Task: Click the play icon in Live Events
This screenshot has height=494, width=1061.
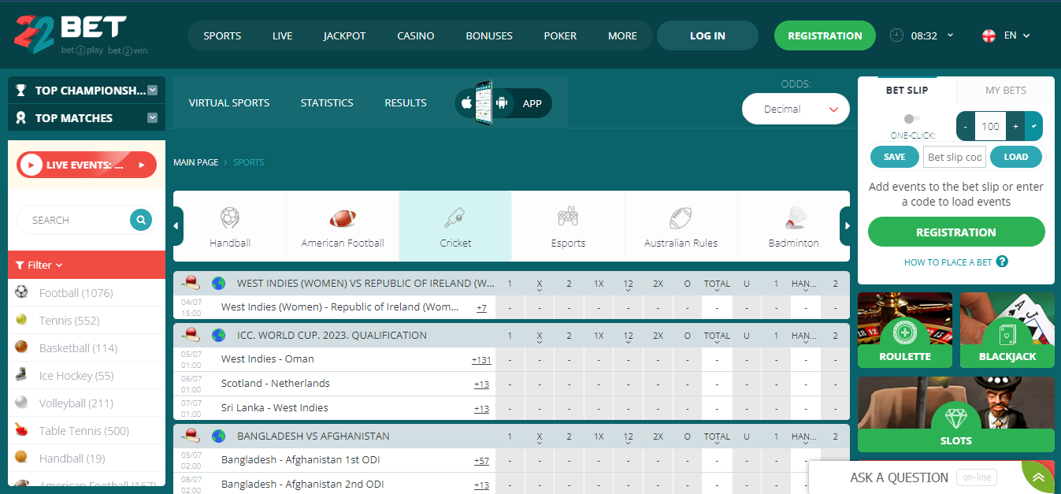Action: (x=31, y=165)
